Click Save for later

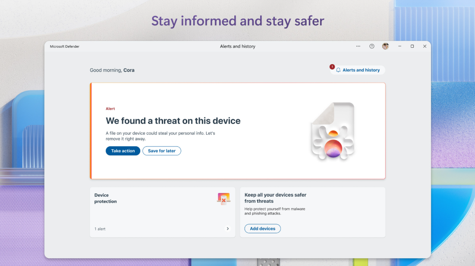[162, 151]
